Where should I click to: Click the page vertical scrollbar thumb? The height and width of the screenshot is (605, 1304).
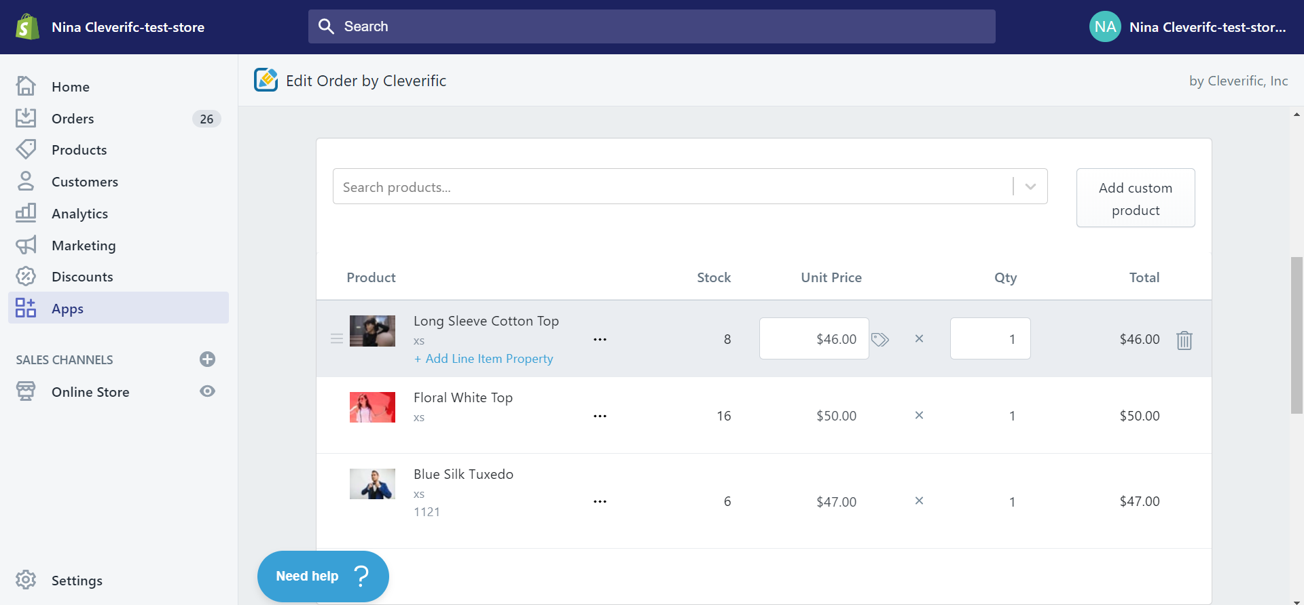point(1297,335)
